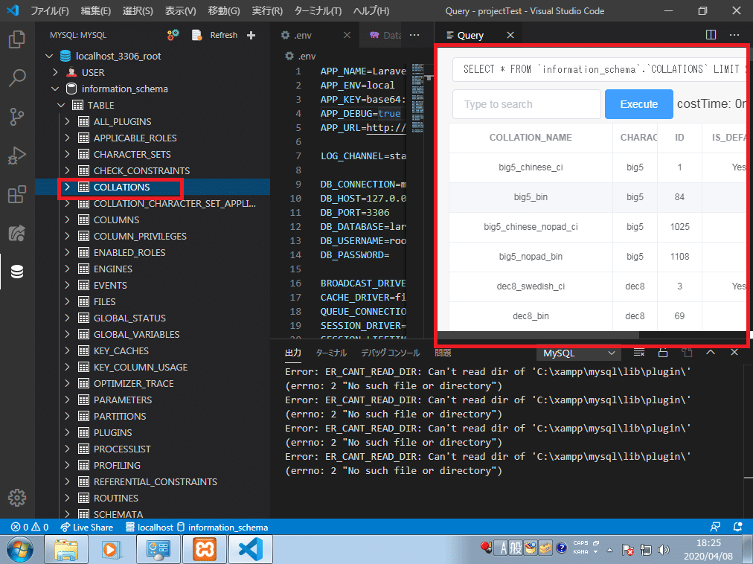Image resolution: width=753 pixels, height=564 pixels.
Task: Open output log file icon
Action: pos(687,353)
